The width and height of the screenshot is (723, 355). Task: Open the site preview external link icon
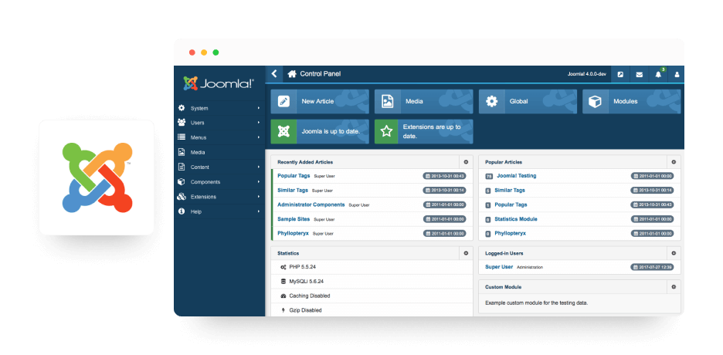tap(620, 74)
